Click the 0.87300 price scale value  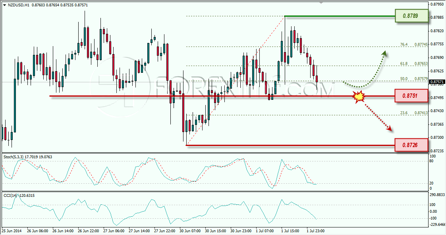point(436,138)
